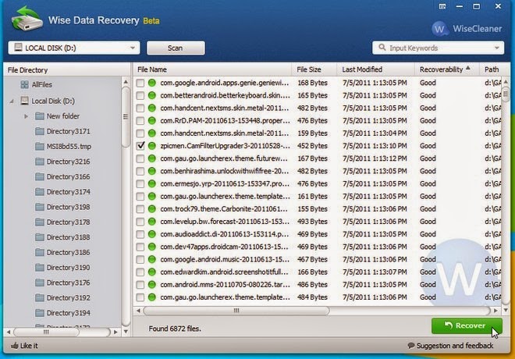Viewport: 515px width, 359px height.
Task: Click the Directory3188 folder icon
Action: [40, 236]
